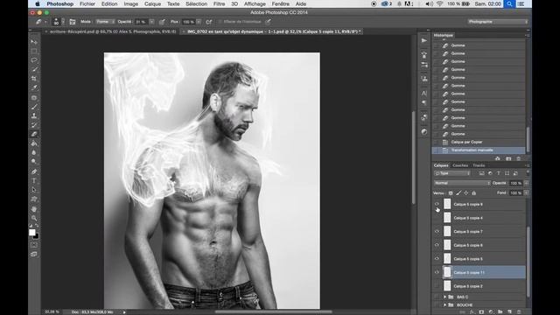Hide layer Calque 5 copie 9

pyautogui.click(x=437, y=204)
